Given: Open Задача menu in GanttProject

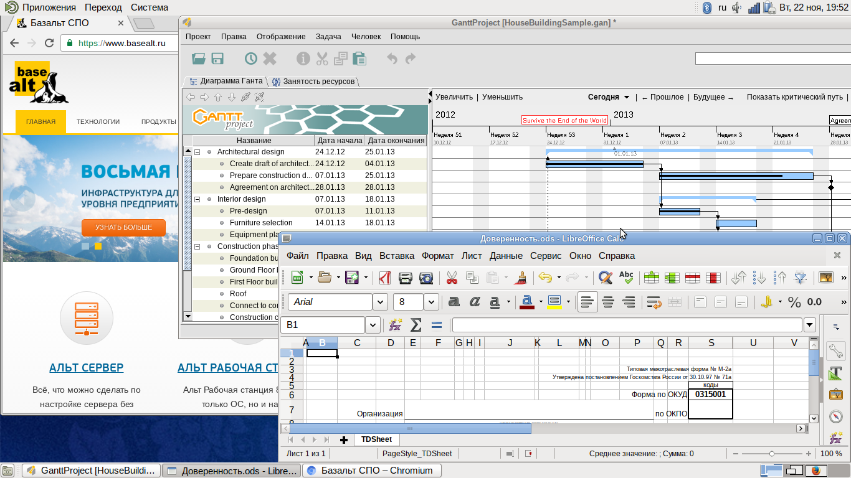Looking at the screenshot, I should click(x=328, y=37).
